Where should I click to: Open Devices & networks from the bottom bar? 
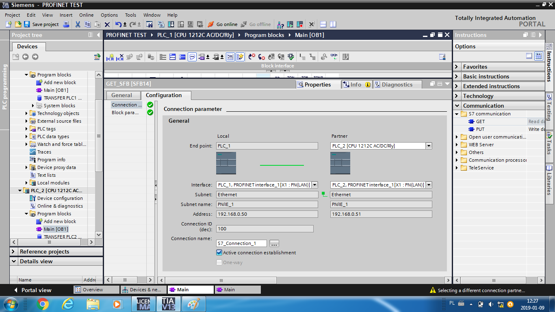point(143,290)
